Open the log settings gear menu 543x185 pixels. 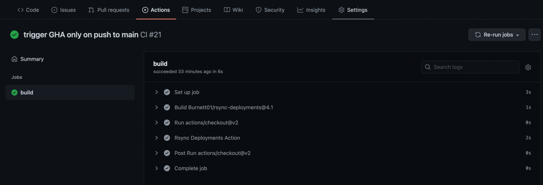coord(528,67)
